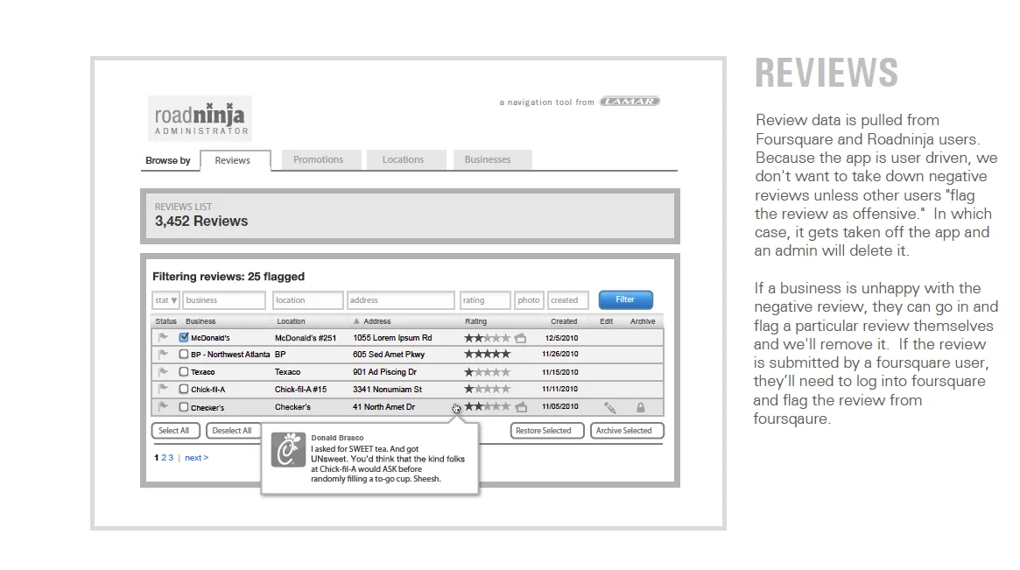
Task: Click the Lamar logo near the top
Action: [x=629, y=101]
